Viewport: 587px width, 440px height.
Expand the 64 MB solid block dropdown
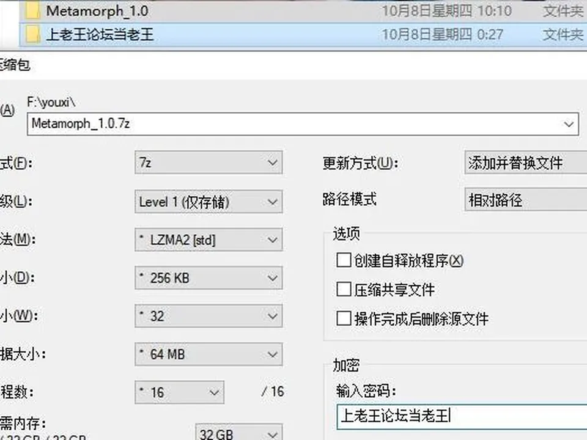209,354
